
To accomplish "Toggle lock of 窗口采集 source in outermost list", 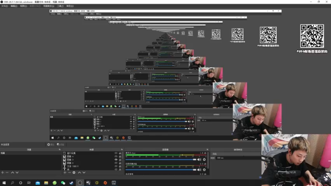I will click(x=120, y=153).
